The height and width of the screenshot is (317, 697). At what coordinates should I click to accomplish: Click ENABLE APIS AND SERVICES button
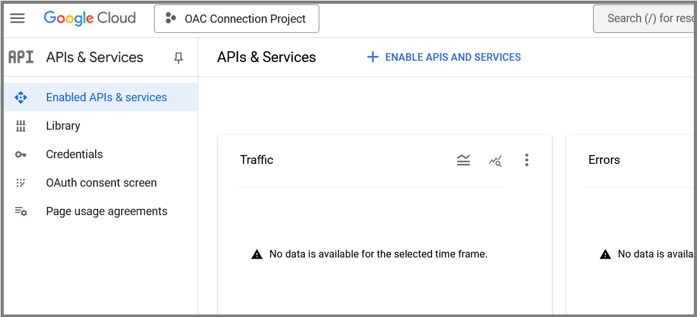452,58
